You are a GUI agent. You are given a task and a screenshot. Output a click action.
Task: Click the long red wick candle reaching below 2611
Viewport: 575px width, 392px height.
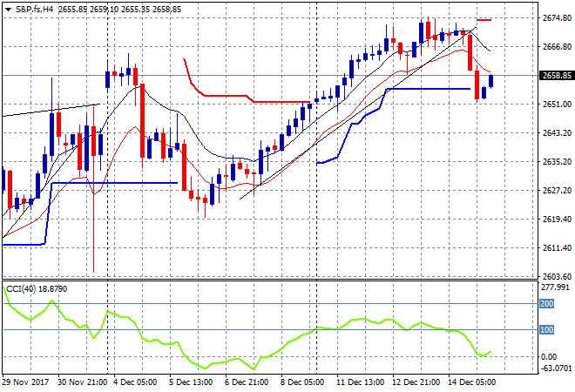(93, 190)
